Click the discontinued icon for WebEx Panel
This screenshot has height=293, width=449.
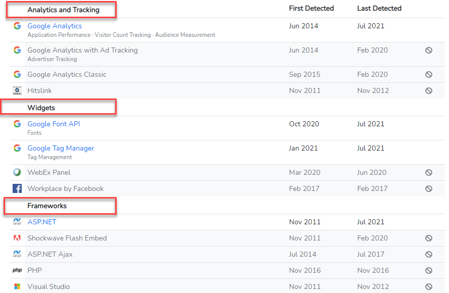click(429, 172)
